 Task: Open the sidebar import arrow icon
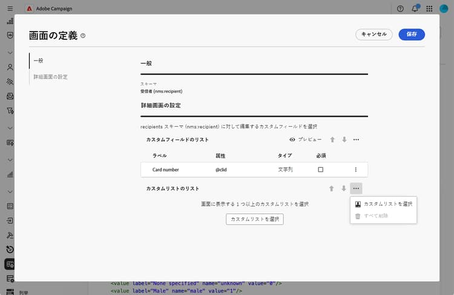pyautogui.click(x=10, y=220)
